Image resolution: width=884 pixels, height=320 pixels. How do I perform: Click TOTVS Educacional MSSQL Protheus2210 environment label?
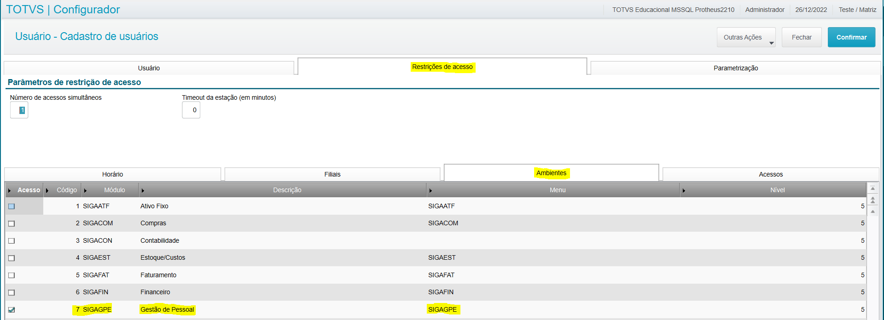tap(673, 10)
